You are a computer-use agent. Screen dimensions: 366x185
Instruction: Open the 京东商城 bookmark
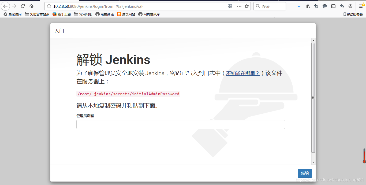[x=104, y=14]
